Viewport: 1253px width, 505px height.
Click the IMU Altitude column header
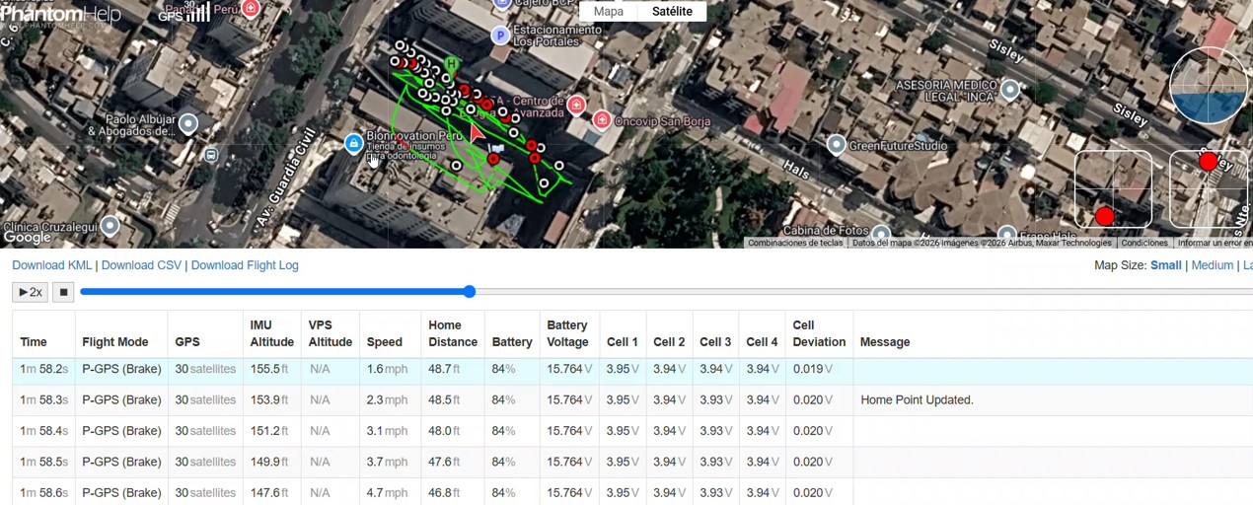(271, 333)
